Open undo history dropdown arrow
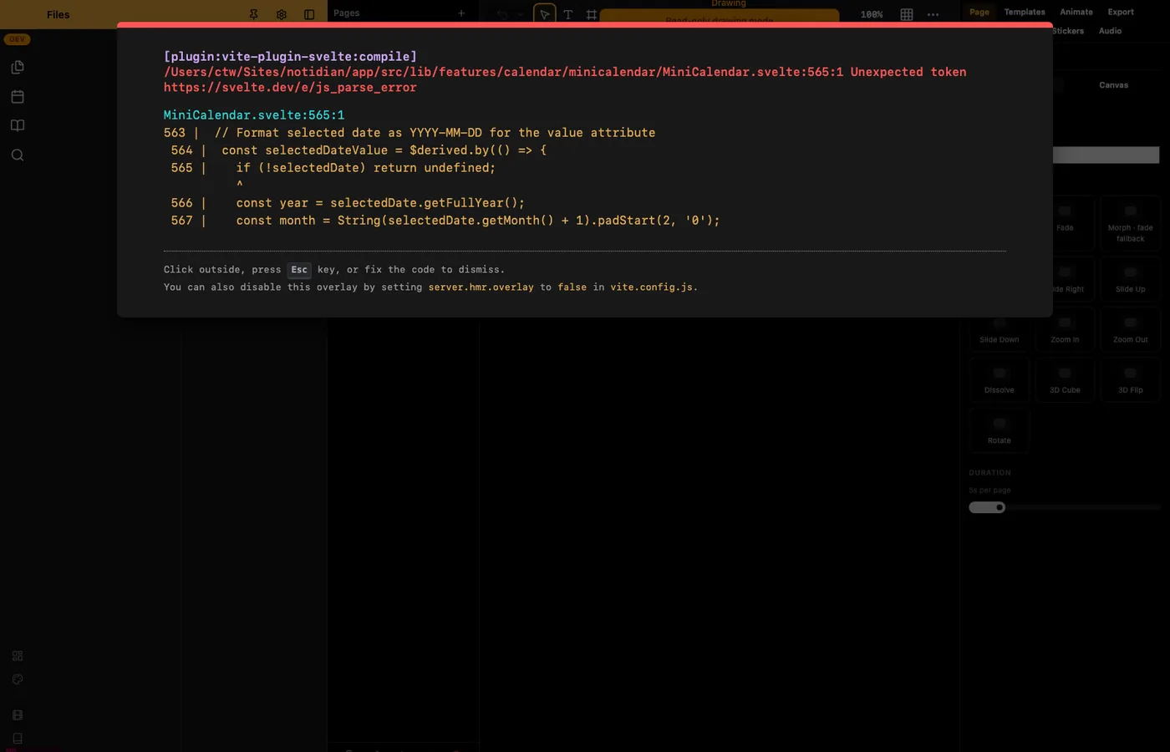Image resolution: width=1170 pixels, height=752 pixels. click(520, 14)
